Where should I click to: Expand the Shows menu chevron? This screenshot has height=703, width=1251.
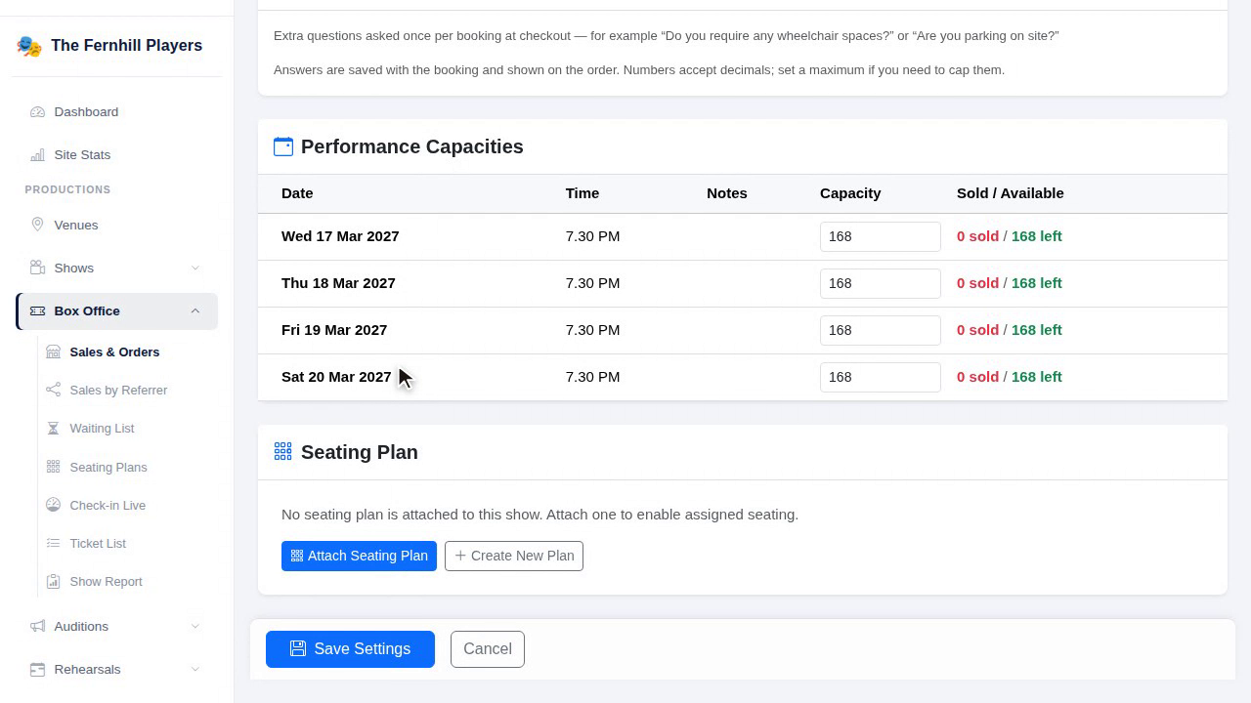tap(194, 268)
